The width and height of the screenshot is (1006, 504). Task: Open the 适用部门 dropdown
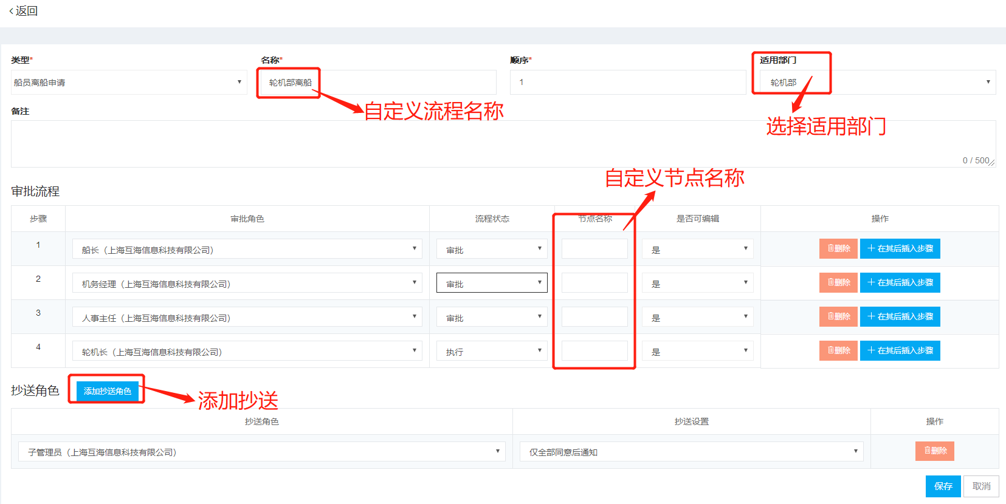[x=878, y=83]
